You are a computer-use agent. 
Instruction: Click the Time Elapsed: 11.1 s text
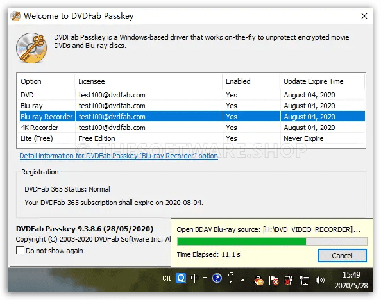pos(208,254)
